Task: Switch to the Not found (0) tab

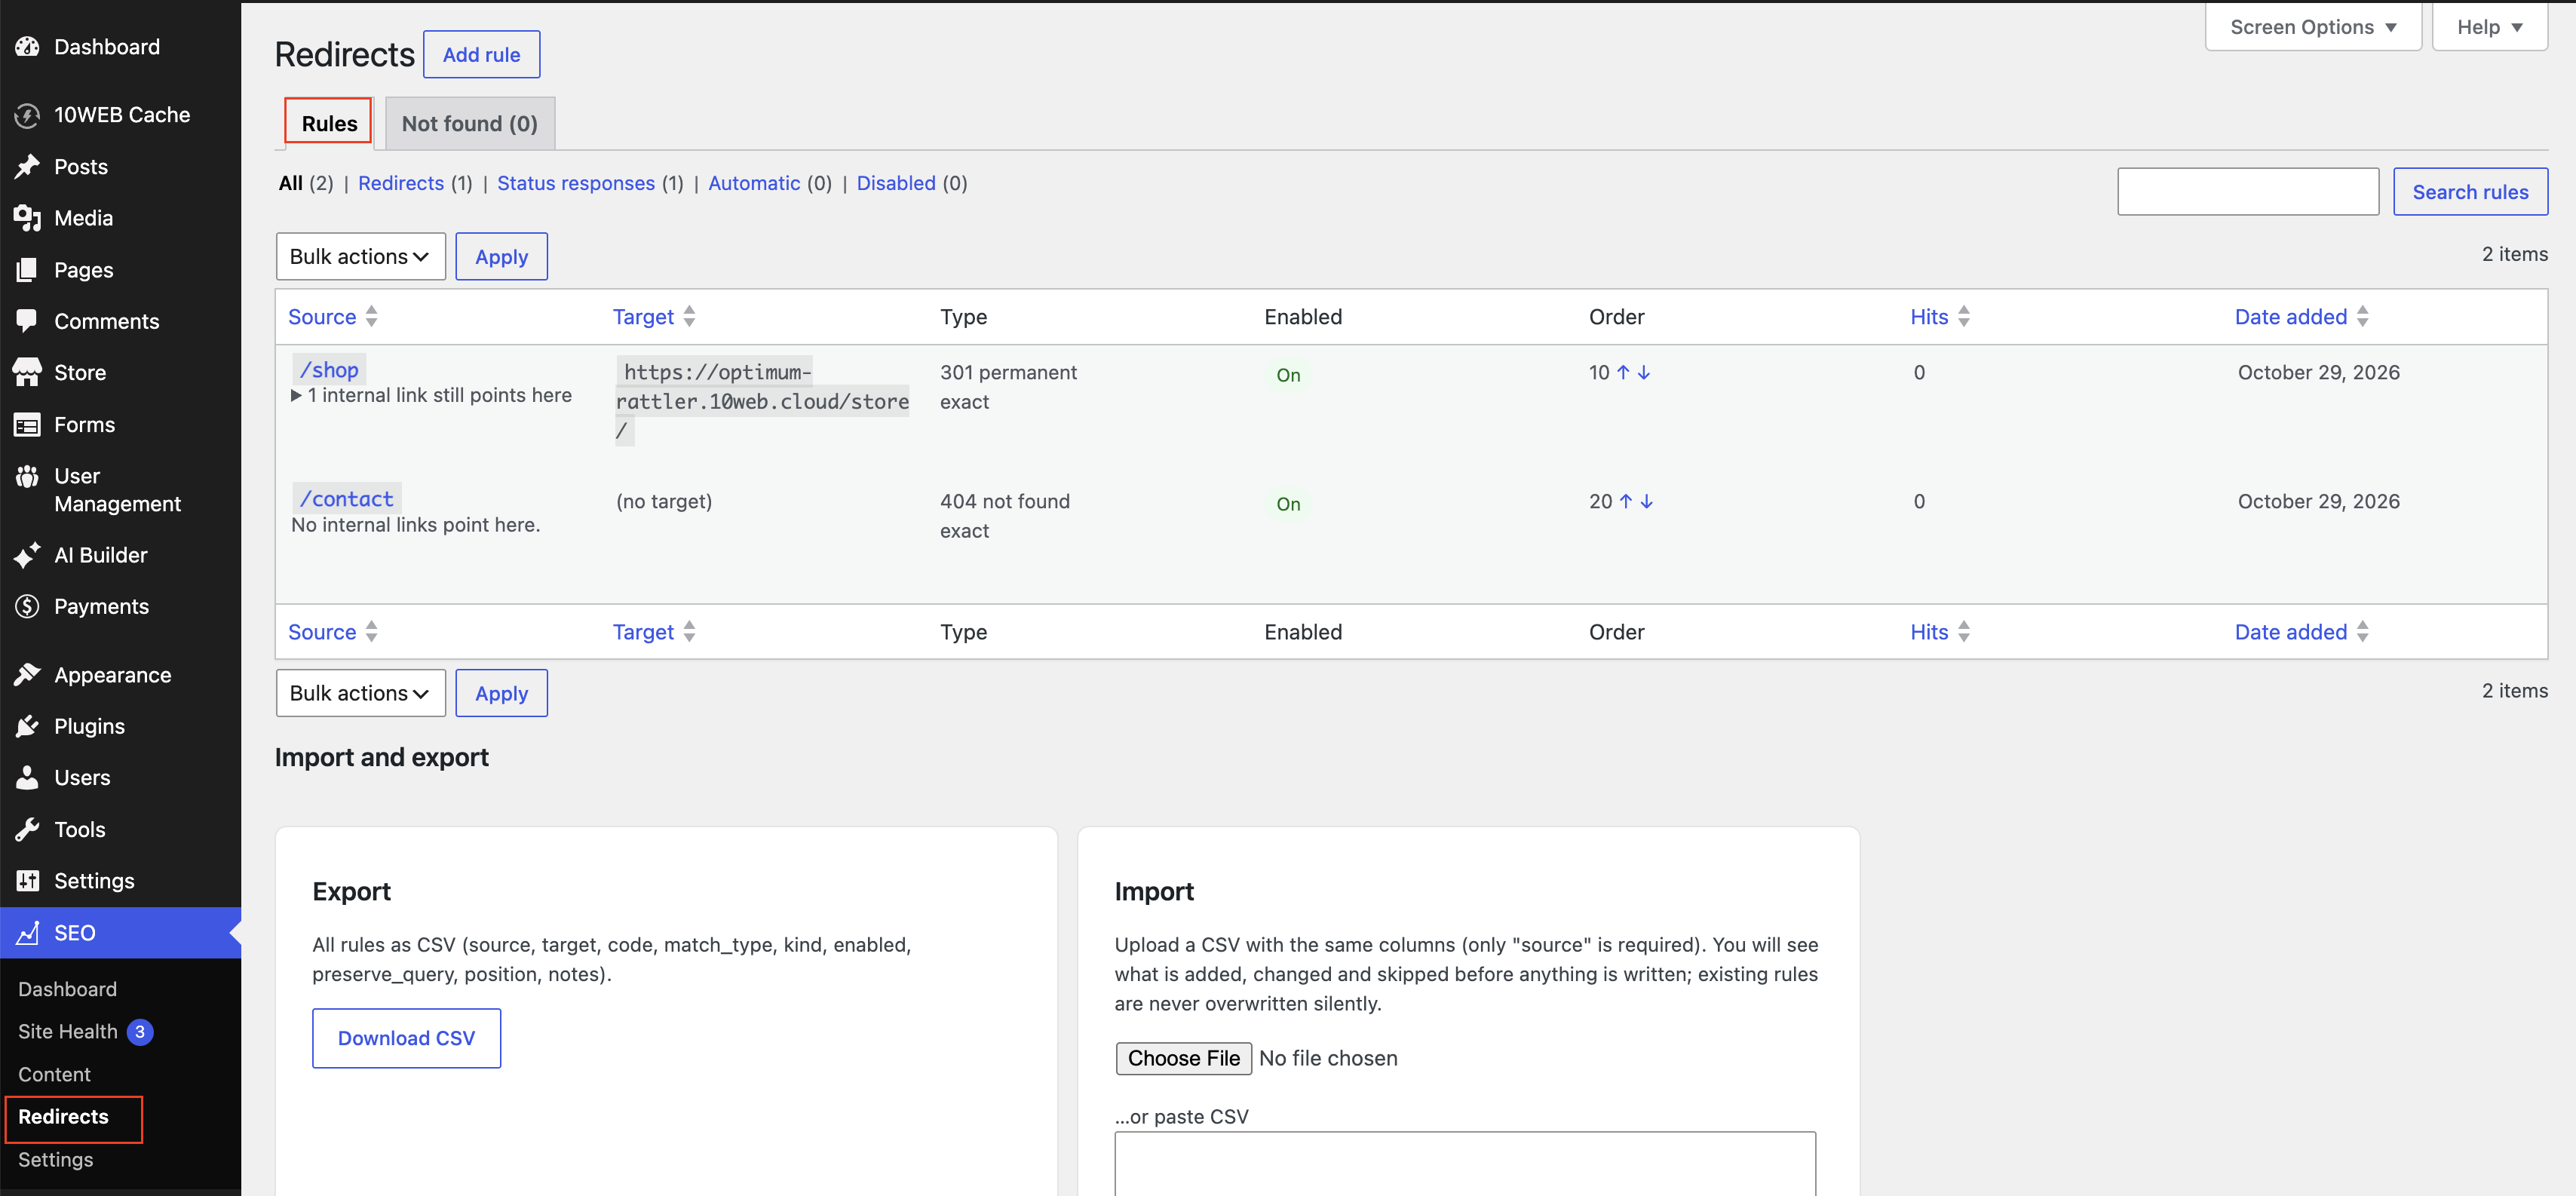Action: click(470, 124)
